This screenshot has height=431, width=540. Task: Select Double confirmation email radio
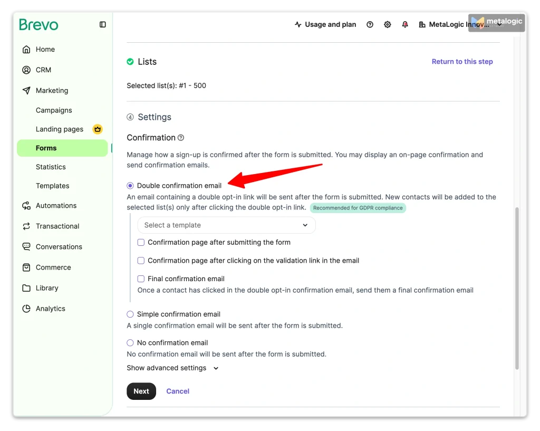click(130, 186)
